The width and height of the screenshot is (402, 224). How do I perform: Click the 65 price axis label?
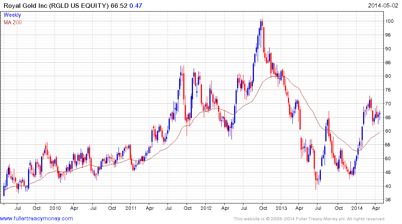[388, 118]
